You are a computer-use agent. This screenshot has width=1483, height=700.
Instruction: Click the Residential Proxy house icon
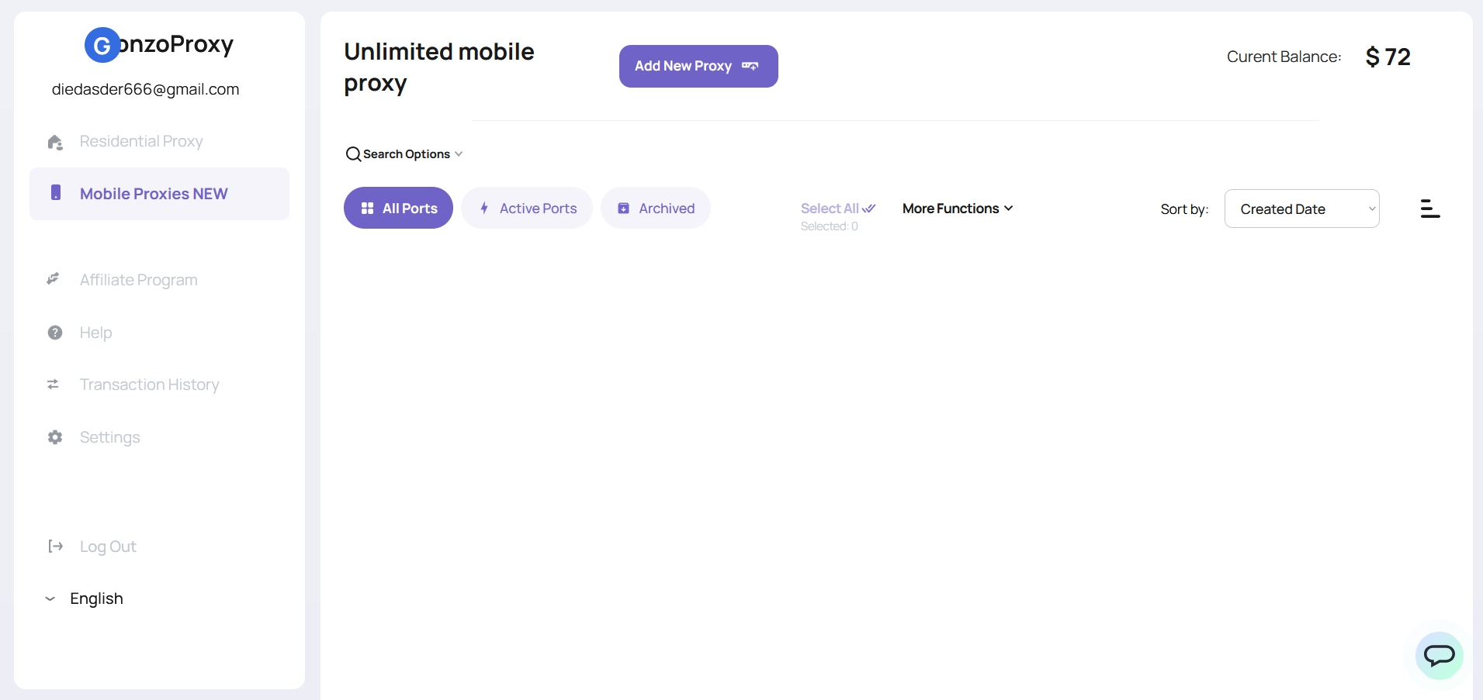(x=55, y=142)
